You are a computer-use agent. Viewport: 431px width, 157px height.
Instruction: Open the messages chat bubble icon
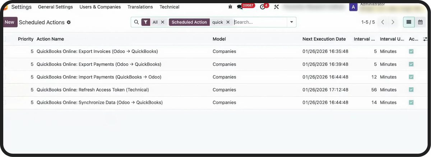(240, 7)
